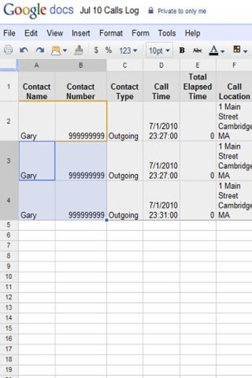
Task: Undo the last action
Action: (x=24, y=50)
